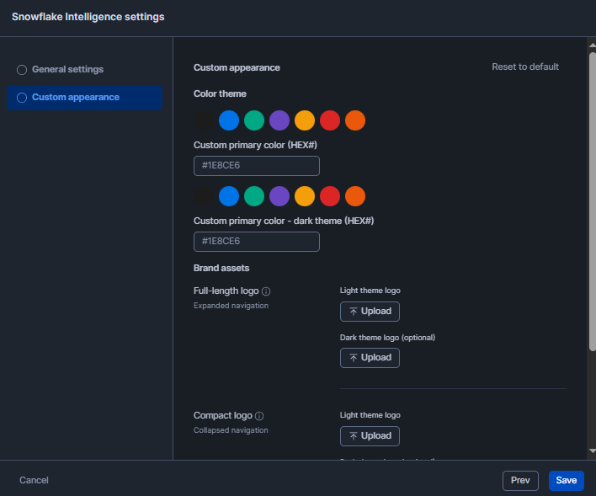The height and width of the screenshot is (496, 596).
Task: Click the scrollbar down arrow
Action: [x=592, y=451]
